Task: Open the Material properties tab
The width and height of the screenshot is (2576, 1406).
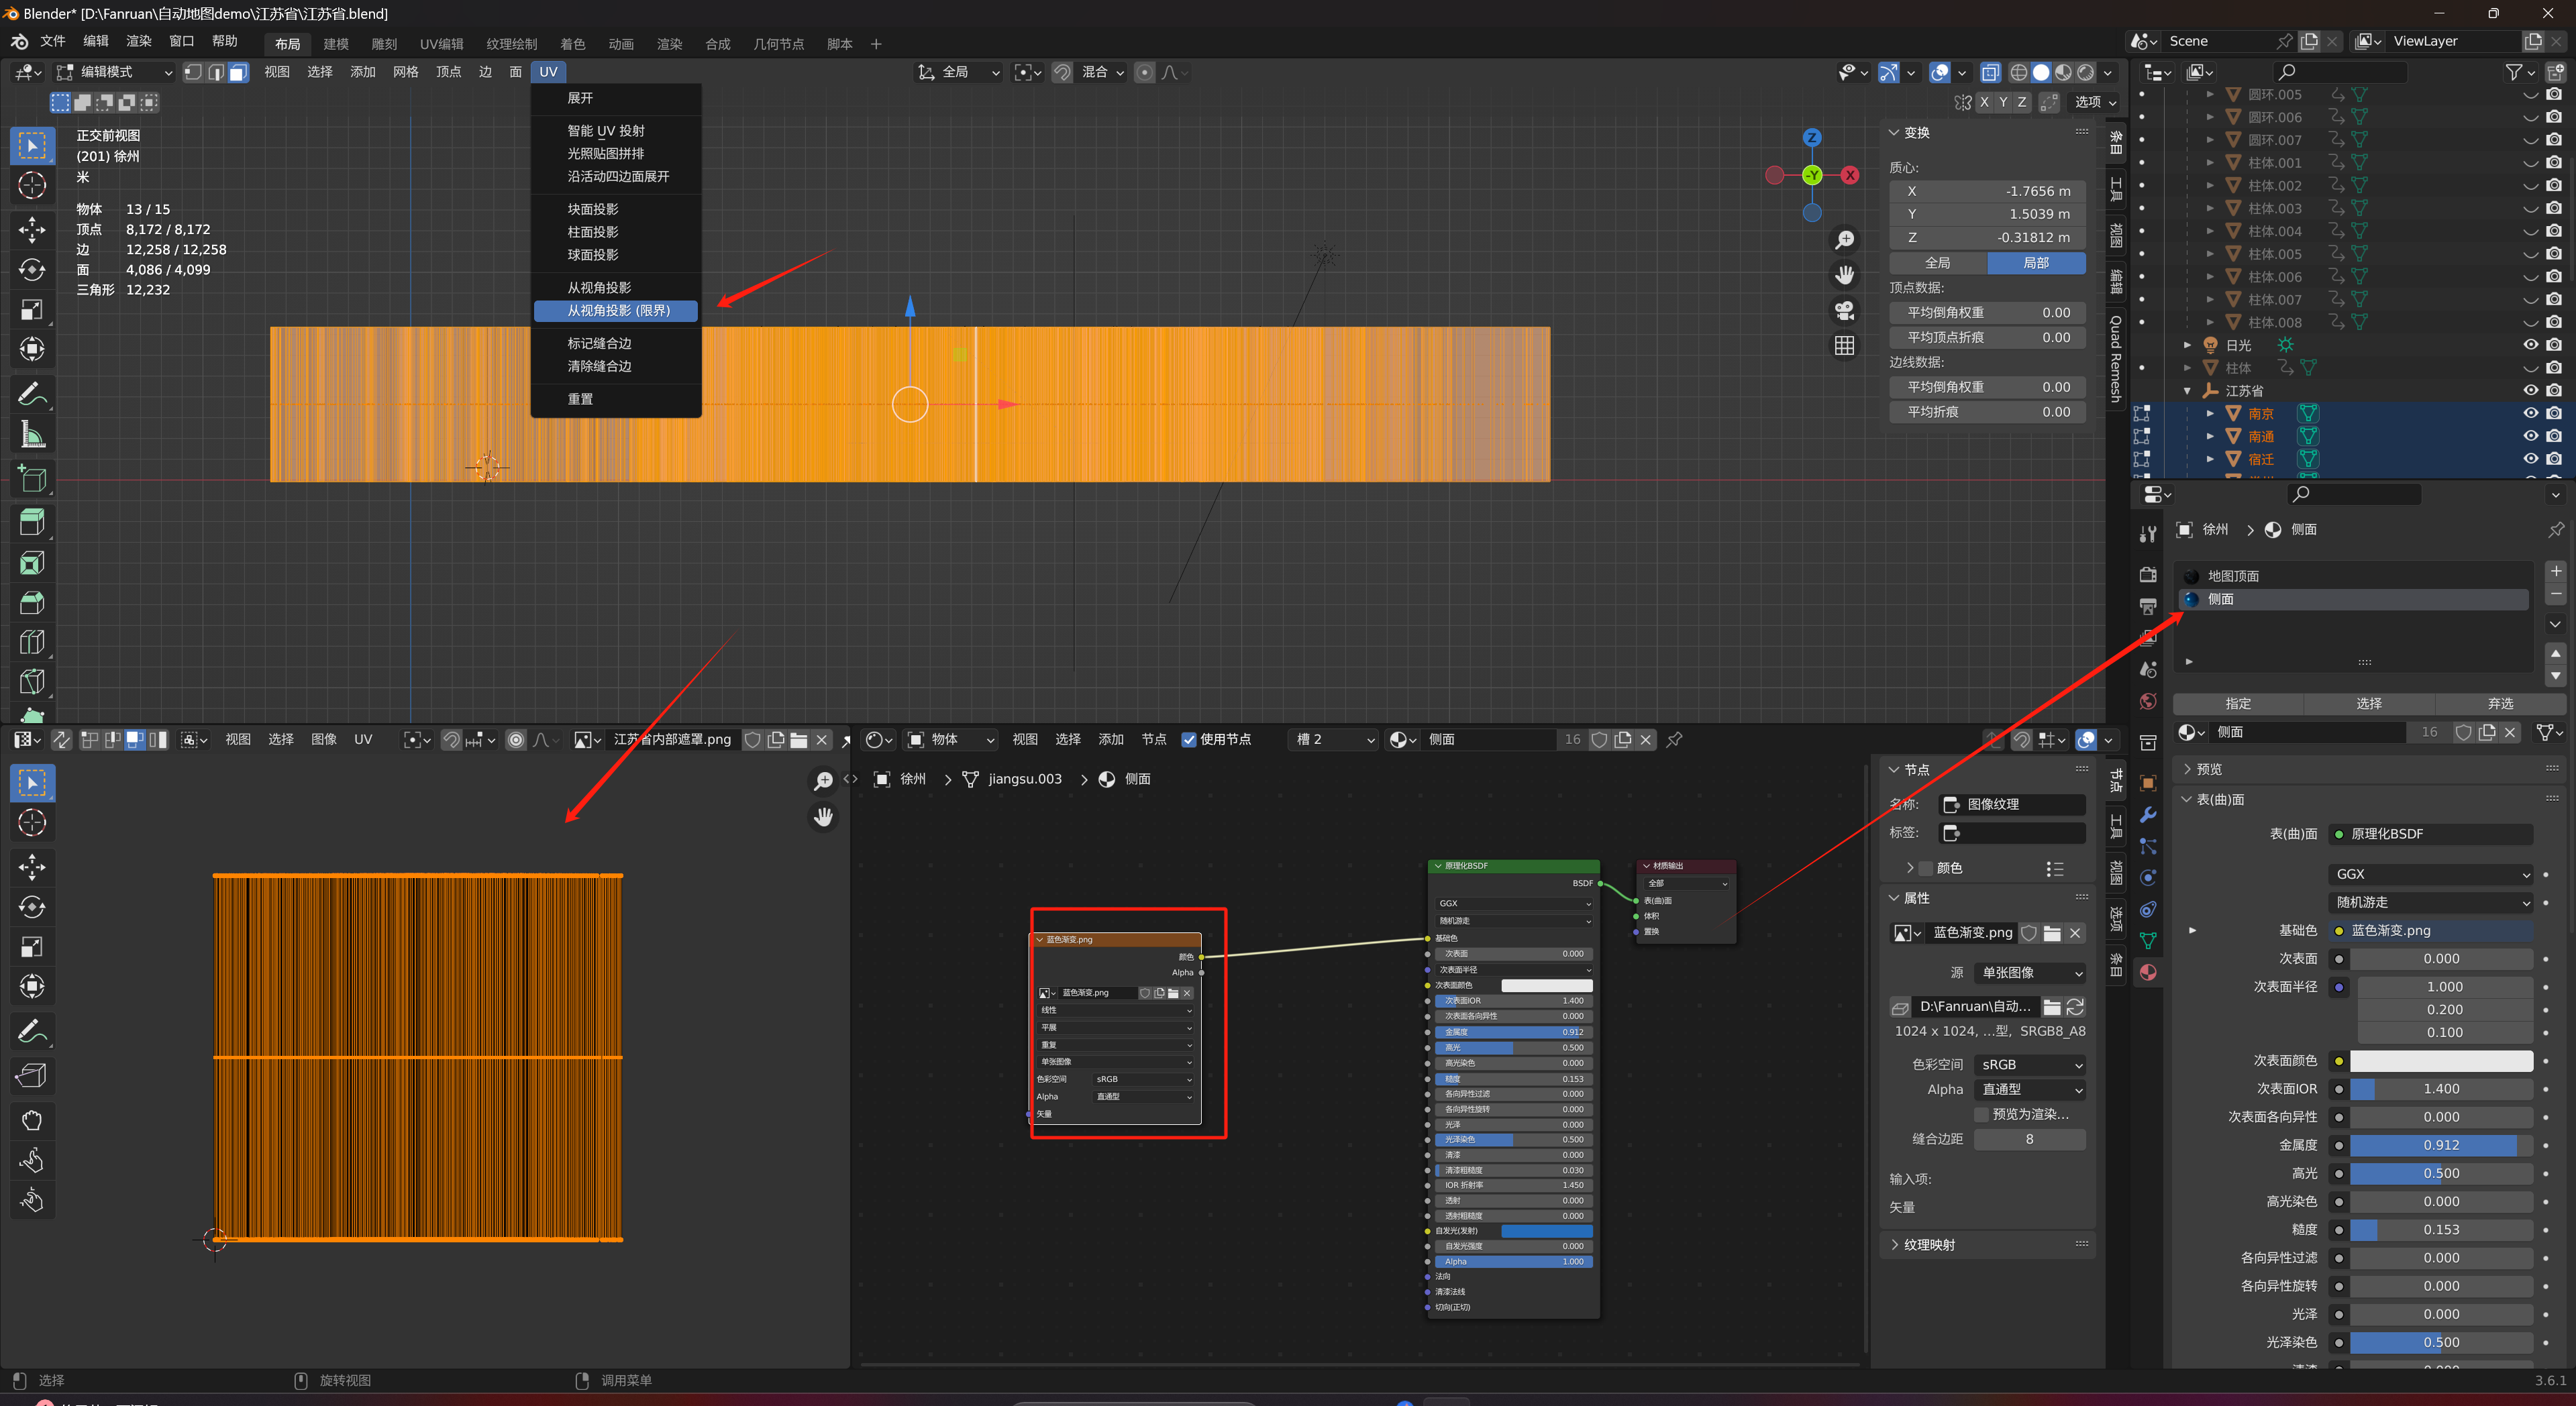Action: [x=2148, y=972]
